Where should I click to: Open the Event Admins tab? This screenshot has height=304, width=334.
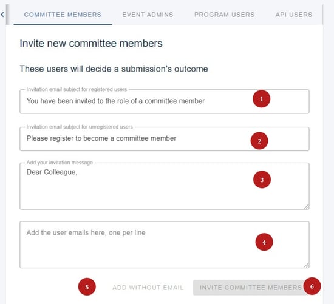(x=148, y=15)
